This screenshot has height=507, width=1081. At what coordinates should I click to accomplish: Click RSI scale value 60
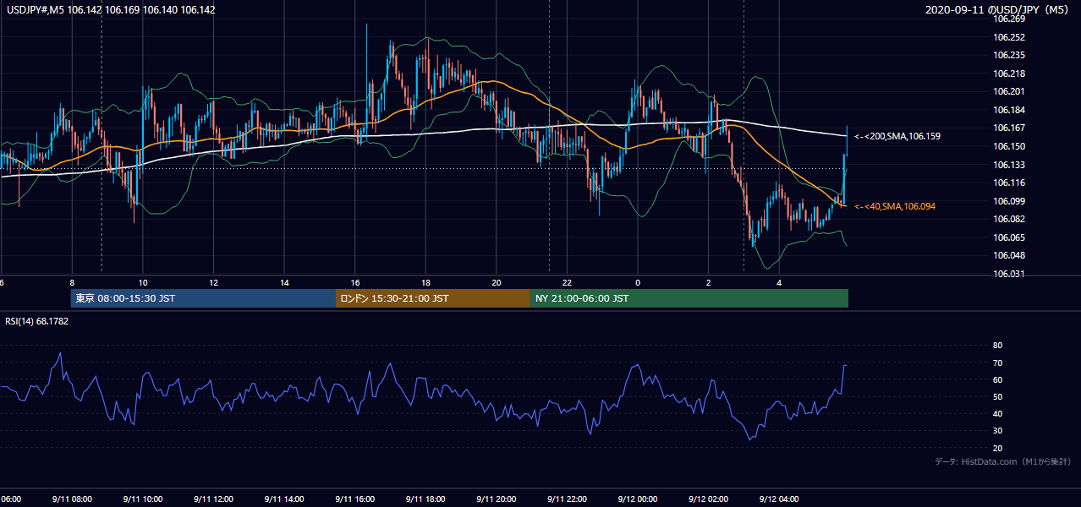(x=998, y=379)
